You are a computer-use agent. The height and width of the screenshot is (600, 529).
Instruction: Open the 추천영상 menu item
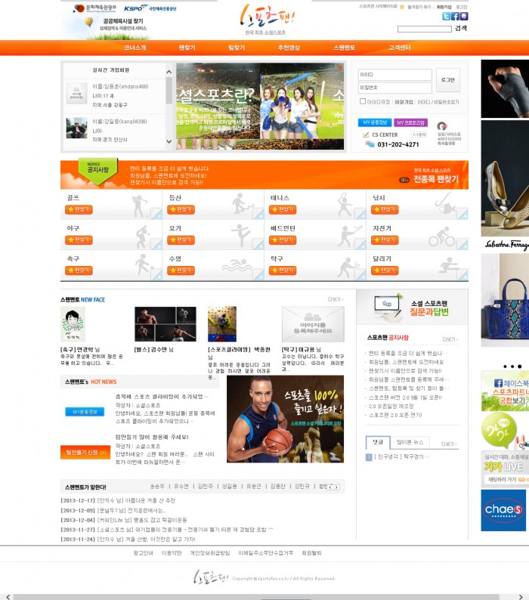[289, 48]
